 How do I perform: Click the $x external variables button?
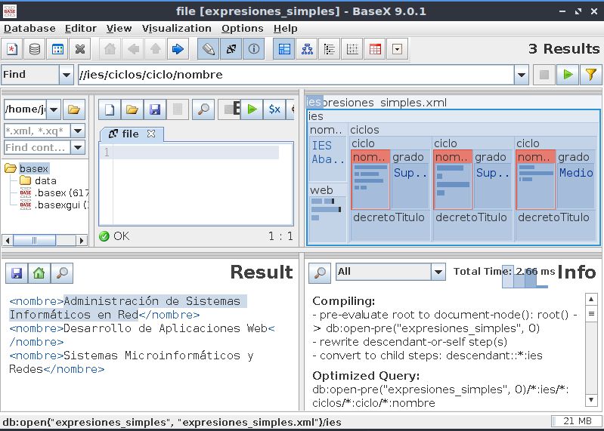click(274, 109)
